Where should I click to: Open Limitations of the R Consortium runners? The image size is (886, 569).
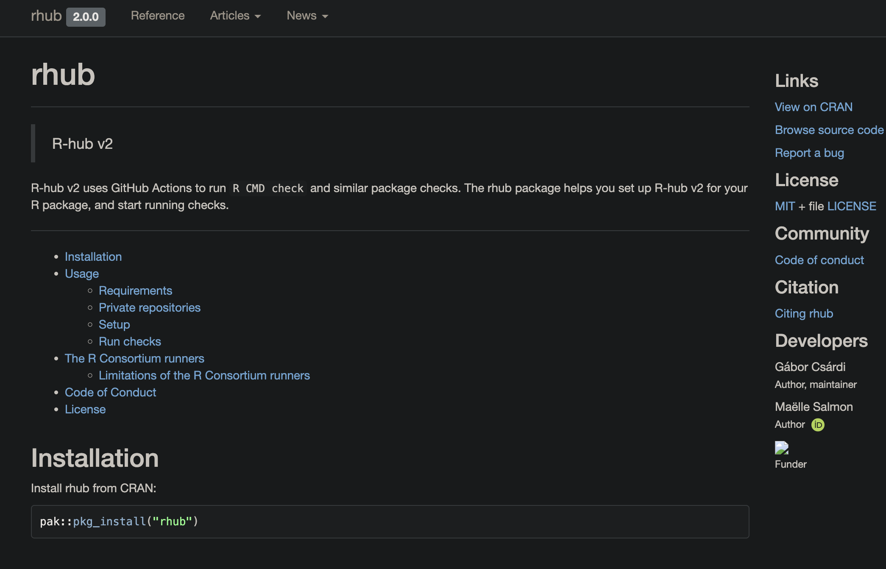point(204,375)
